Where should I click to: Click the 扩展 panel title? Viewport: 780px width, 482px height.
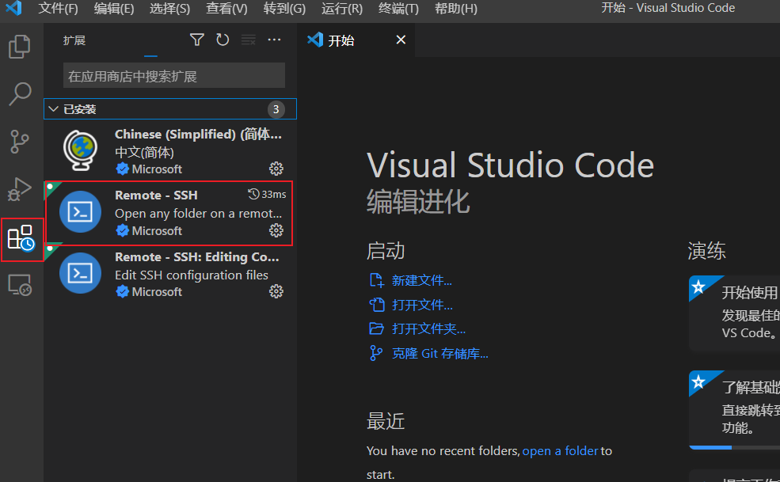[x=74, y=40]
